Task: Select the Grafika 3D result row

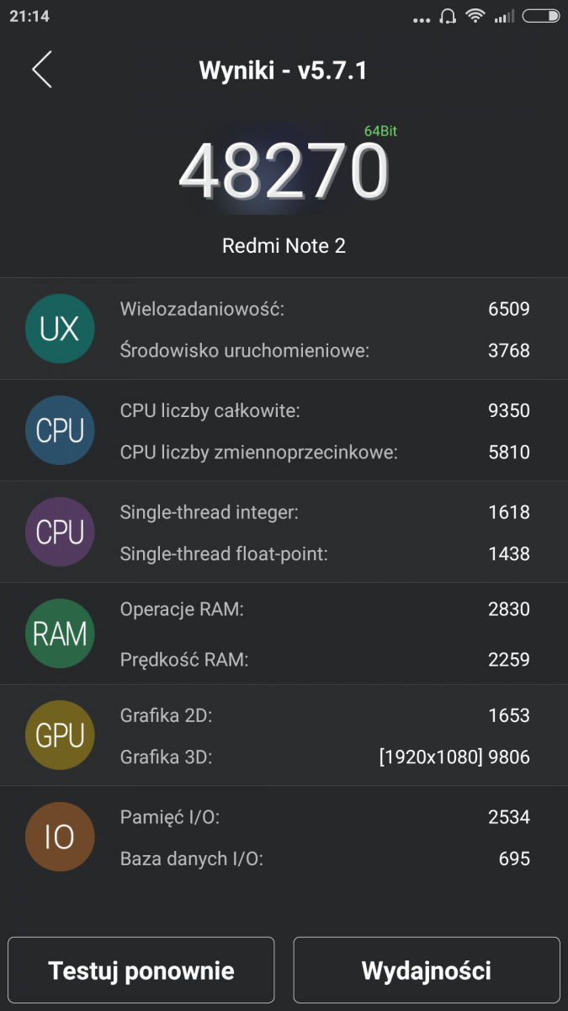Action: 325,757
